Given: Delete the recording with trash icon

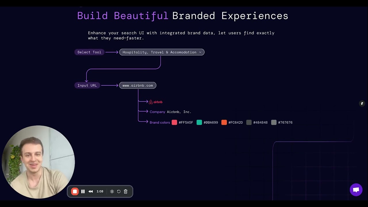Looking at the screenshot, I should [126, 191].
